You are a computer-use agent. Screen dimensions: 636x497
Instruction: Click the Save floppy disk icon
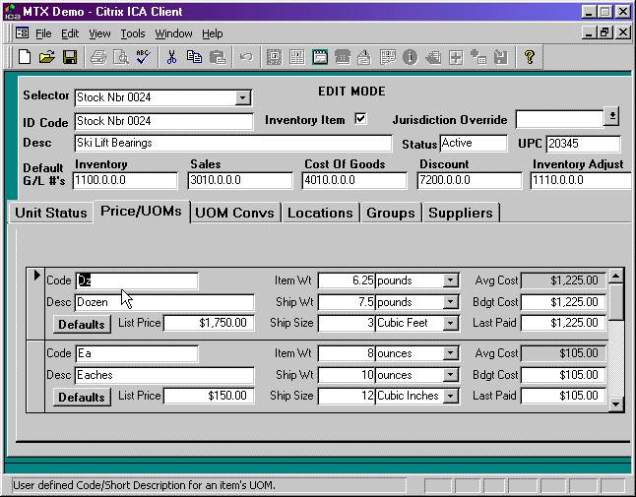point(70,57)
